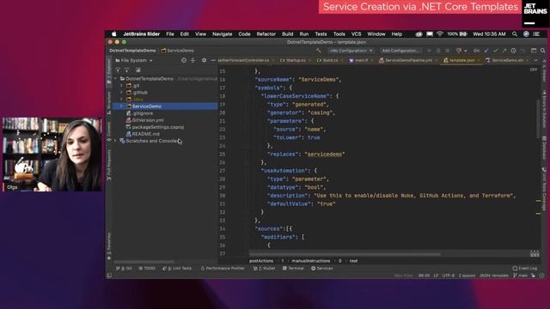Open the Services tool window
The image size is (550, 309).
click(x=322, y=269)
